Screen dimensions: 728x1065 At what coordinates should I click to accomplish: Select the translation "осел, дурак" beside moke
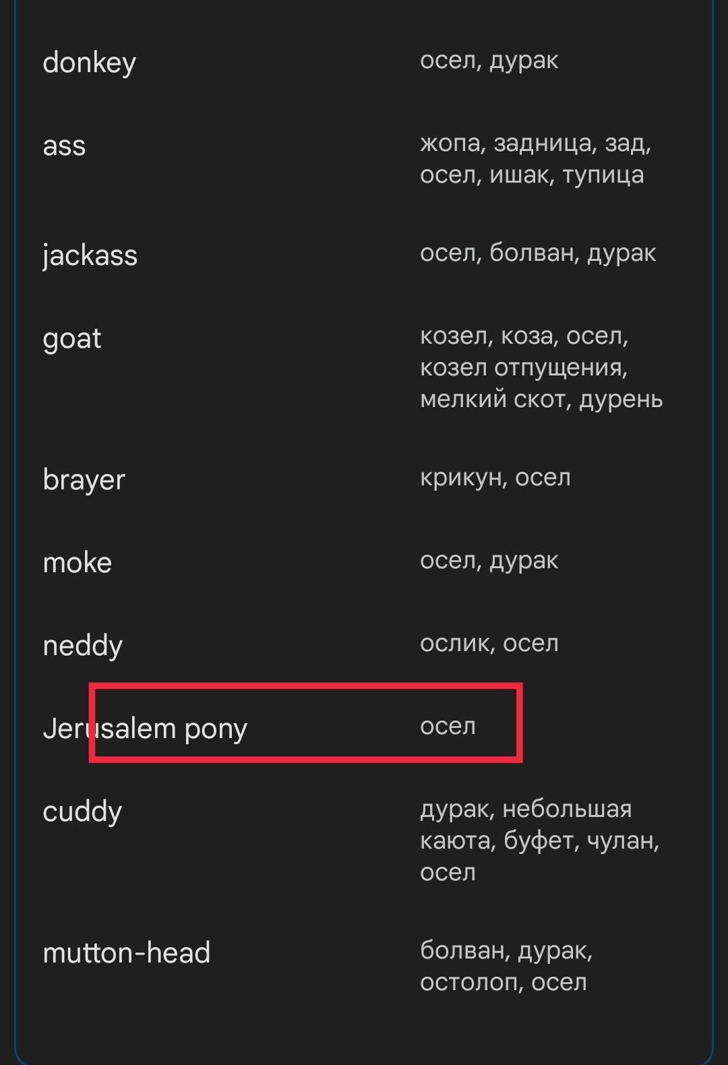point(489,561)
